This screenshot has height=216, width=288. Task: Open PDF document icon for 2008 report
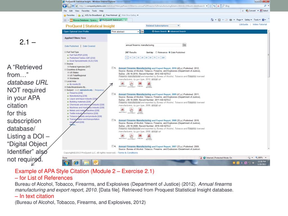pyautogui.click(x=131, y=136)
